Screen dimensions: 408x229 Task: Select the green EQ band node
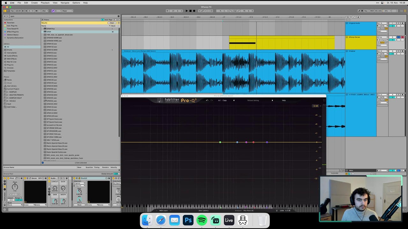pos(220,142)
